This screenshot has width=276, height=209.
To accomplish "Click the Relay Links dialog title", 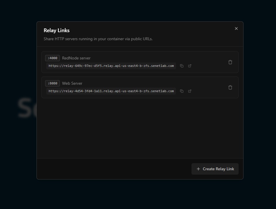I will pos(57,30).
